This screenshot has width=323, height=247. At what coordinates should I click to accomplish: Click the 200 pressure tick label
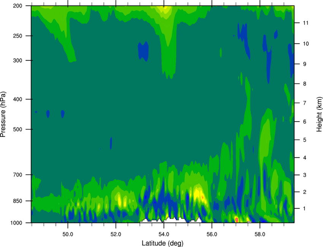[x=17, y=6]
